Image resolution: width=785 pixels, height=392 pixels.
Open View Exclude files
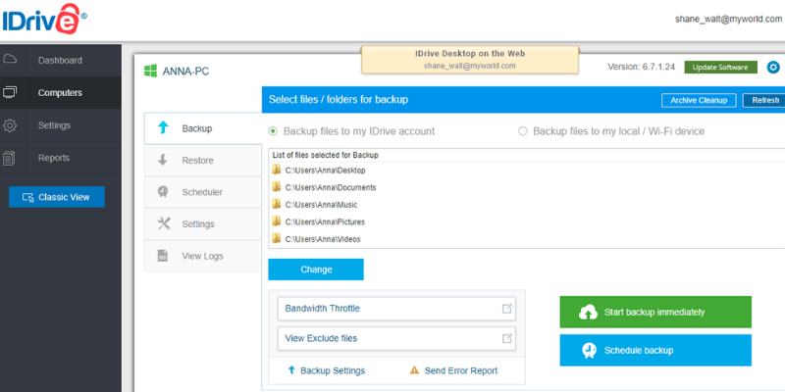coord(396,338)
